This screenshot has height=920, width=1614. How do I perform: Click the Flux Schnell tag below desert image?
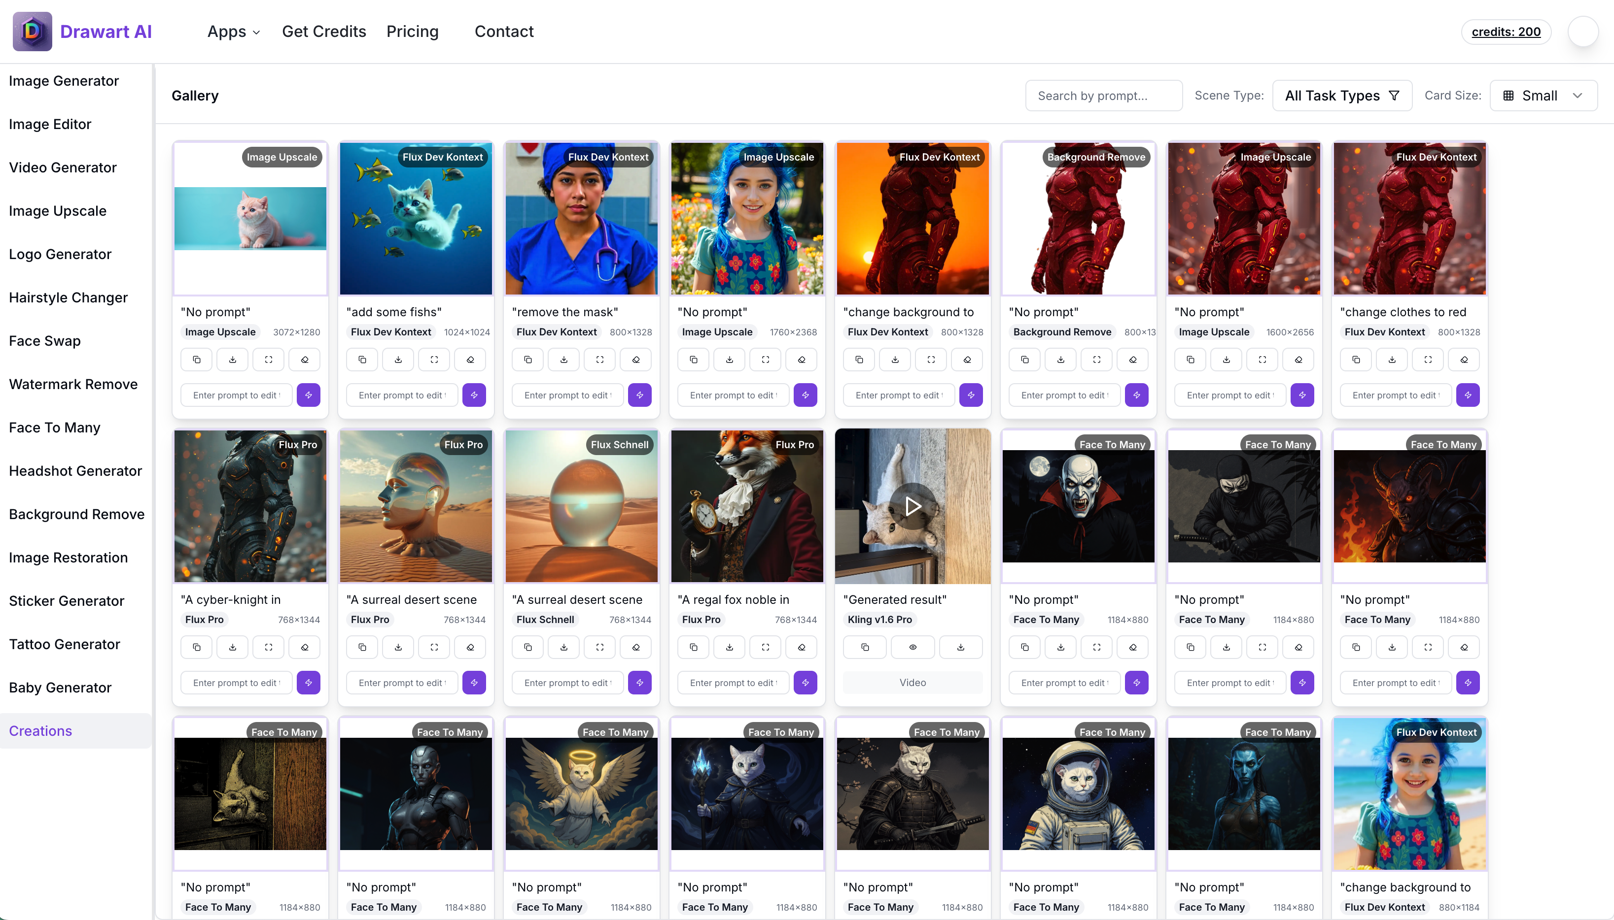[545, 620]
